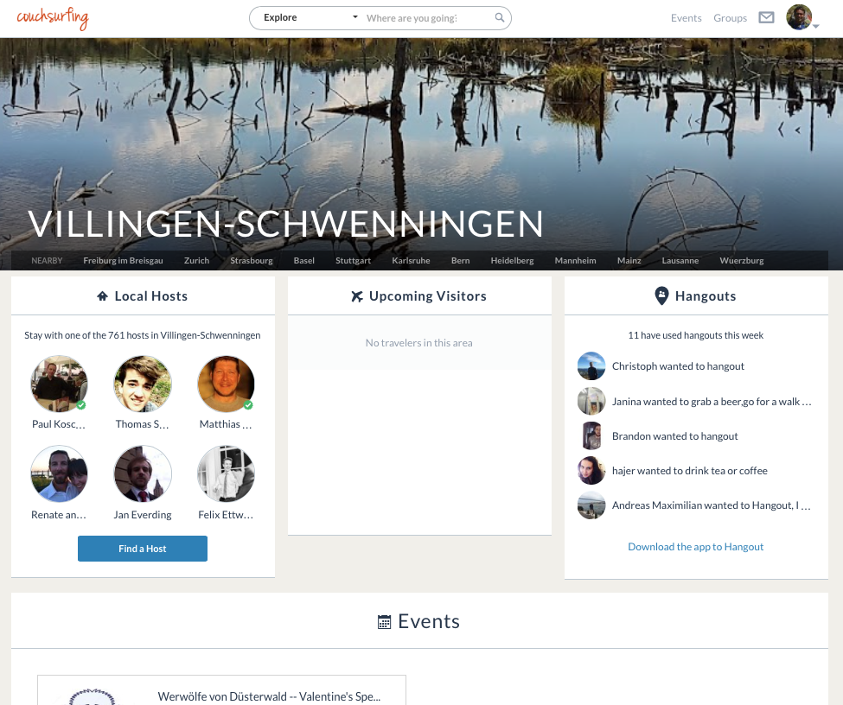Open host Matthias profile photo

tap(226, 384)
